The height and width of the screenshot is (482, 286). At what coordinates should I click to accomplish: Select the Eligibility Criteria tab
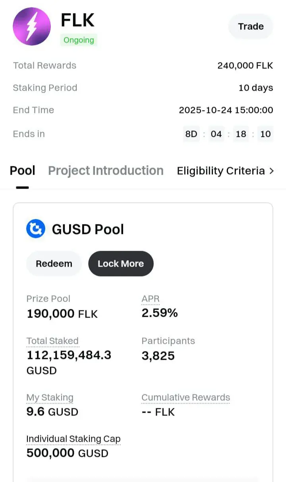pyautogui.click(x=220, y=171)
